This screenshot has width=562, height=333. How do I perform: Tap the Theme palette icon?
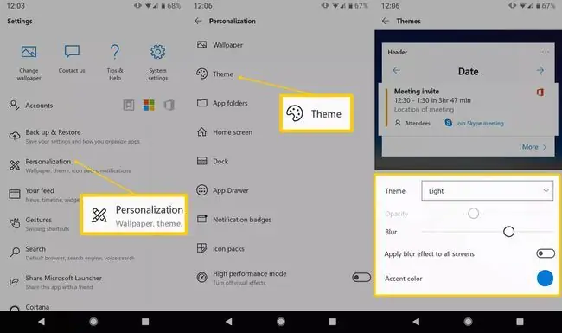(201, 74)
